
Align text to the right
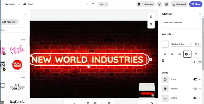179,54
